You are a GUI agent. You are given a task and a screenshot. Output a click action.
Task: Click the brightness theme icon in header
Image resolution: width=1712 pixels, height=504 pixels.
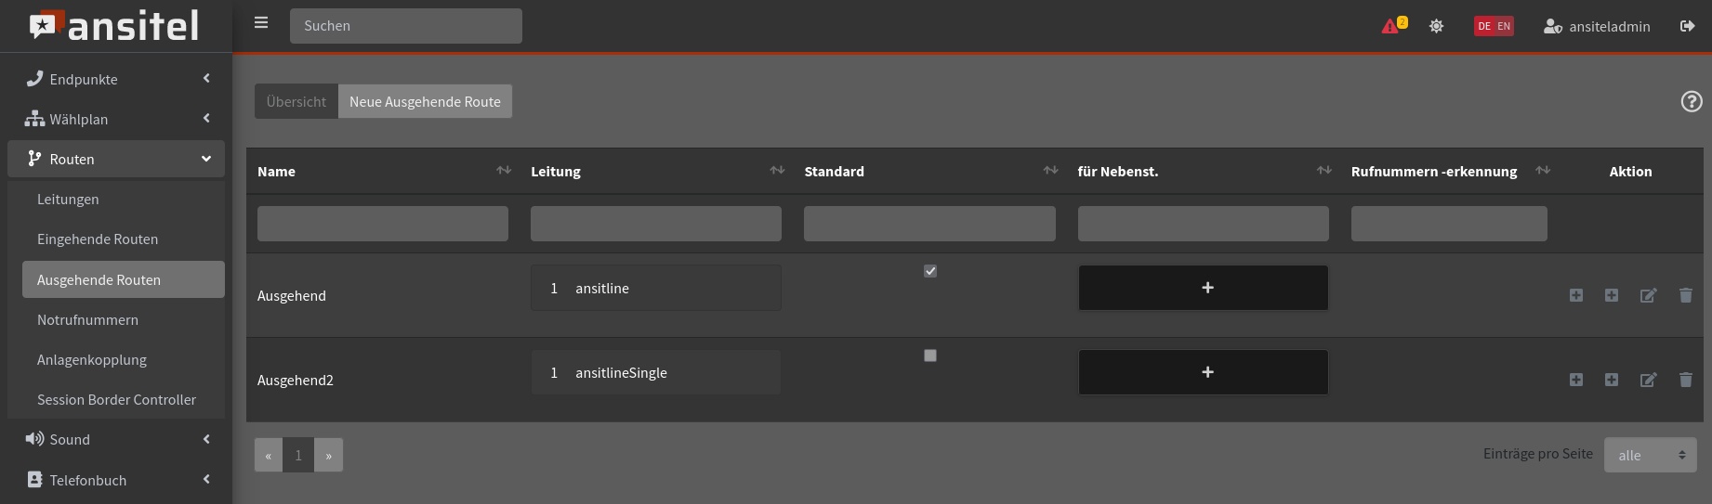[1436, 26]
